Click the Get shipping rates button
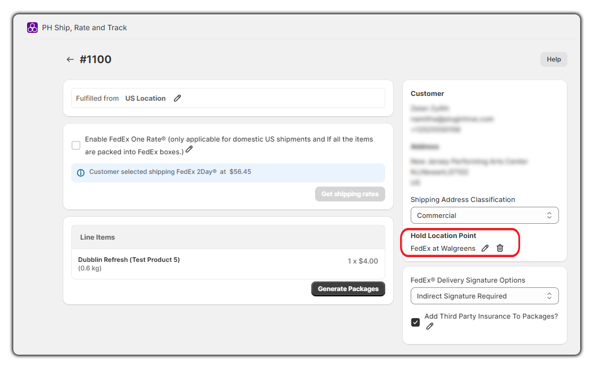The height and width of the screenshot is (369, 594). (350, 194)
